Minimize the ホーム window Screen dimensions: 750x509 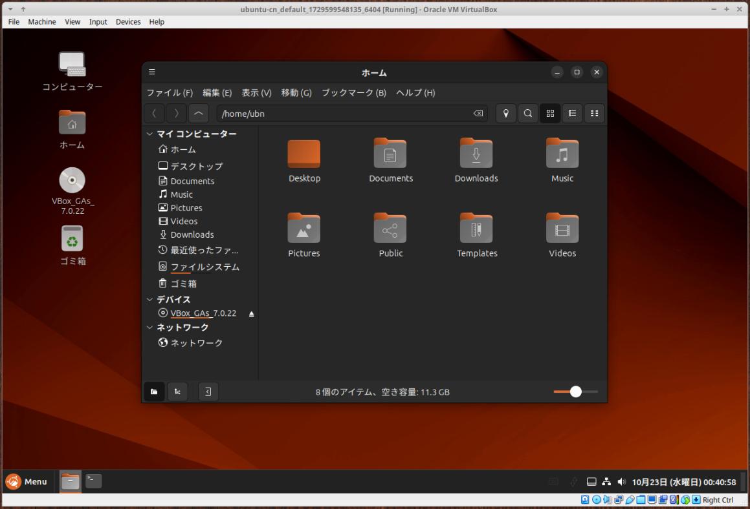click(557, 72)
